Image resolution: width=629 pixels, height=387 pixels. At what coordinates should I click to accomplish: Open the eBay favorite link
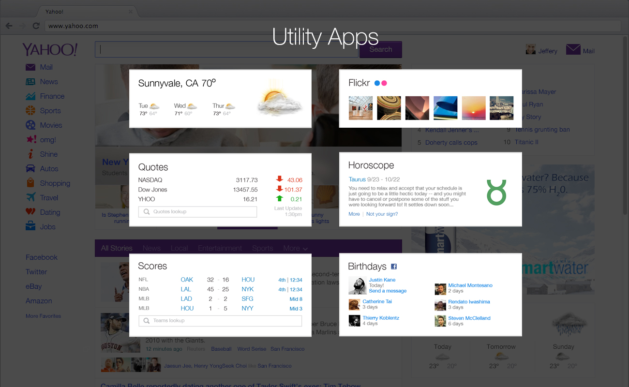pyautogui.click(x=34, y=286)
